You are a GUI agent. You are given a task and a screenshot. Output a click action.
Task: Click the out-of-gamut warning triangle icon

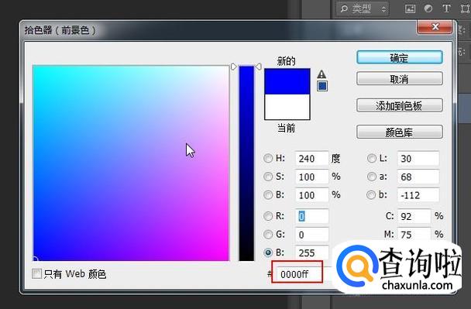(321, 74)
